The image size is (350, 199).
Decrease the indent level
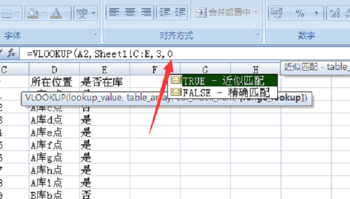(x=165, y=13)
